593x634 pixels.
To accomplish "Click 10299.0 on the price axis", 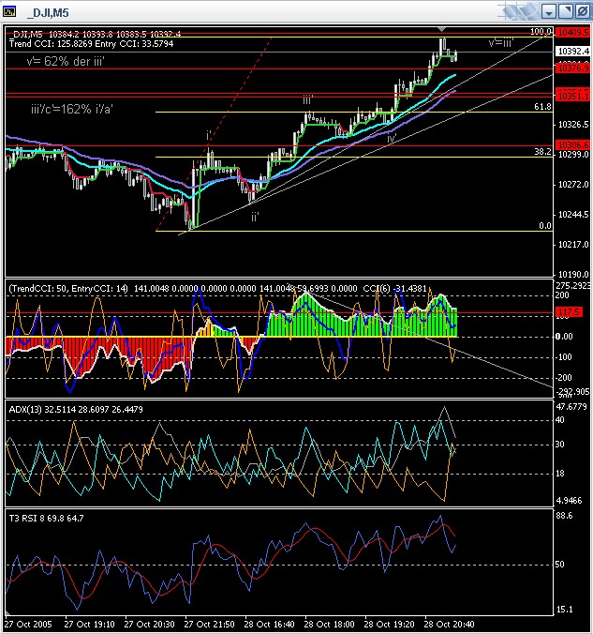I will tap(573, 155).
